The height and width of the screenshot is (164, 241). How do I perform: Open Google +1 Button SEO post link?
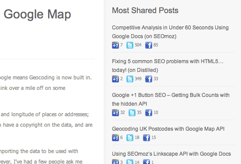(171, 100)
